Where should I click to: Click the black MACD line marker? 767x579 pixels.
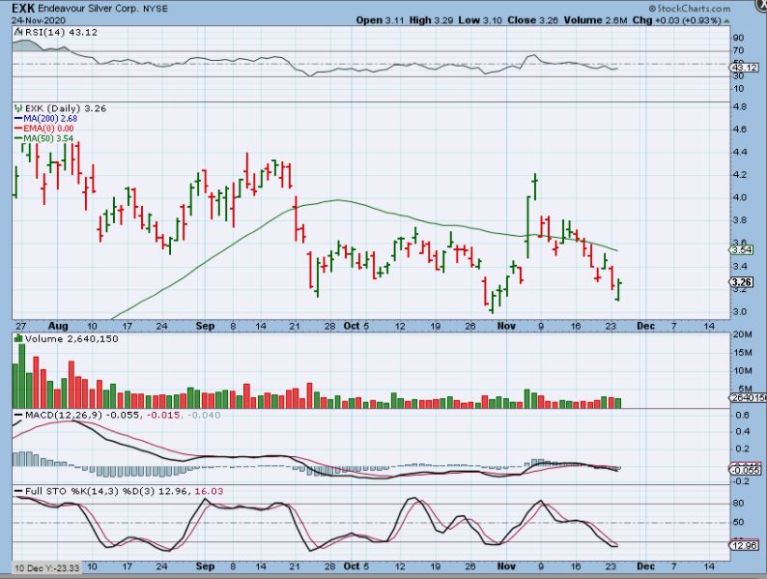[x=18, y=415]
